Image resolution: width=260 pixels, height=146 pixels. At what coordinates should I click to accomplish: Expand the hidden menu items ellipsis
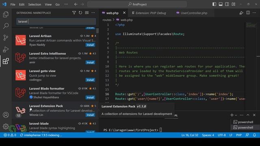coord(66,4)
